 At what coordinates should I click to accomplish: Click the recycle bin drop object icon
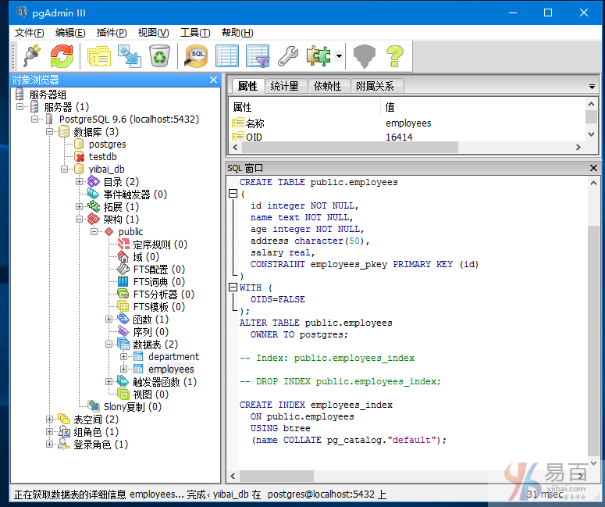159,55
